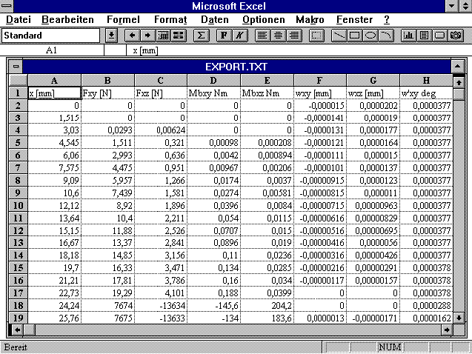Viewport: 472px width, 354px height.
Task: Select cell with value 0,0293
Action: 107,130
